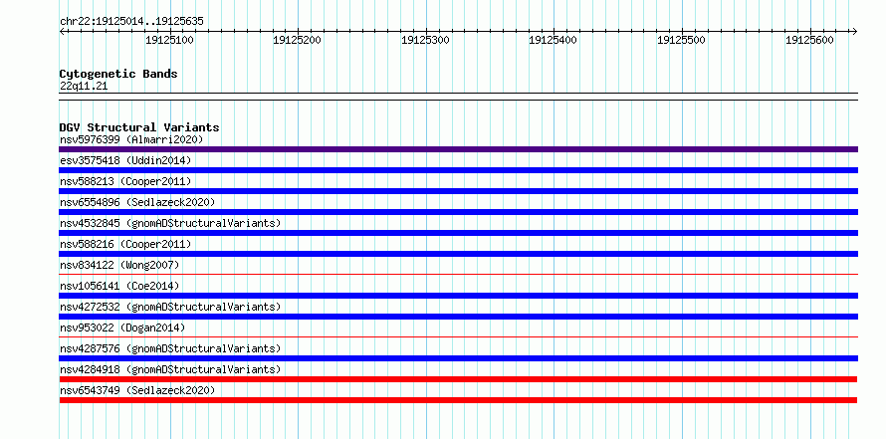Screen dimensions: 886x439
Task: Open nsv588213 (Cooper2011) variant label
Action: [125, 181]
